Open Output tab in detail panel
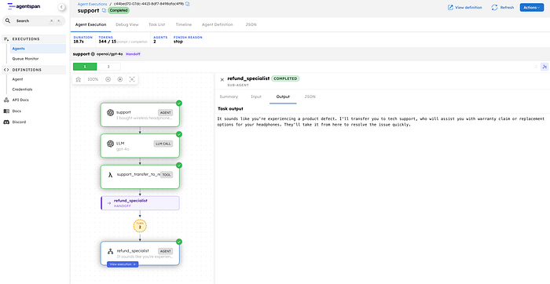The image size is (550, 284). click(283, 96)
